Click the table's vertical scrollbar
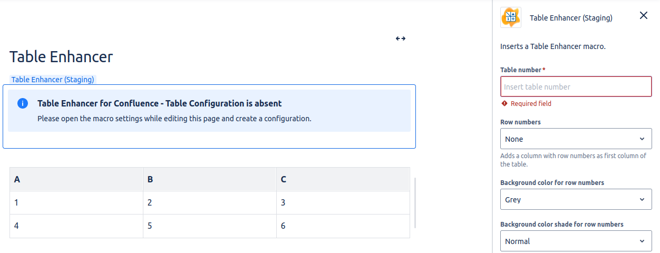 pyautogui.click(x=415, y=203)
